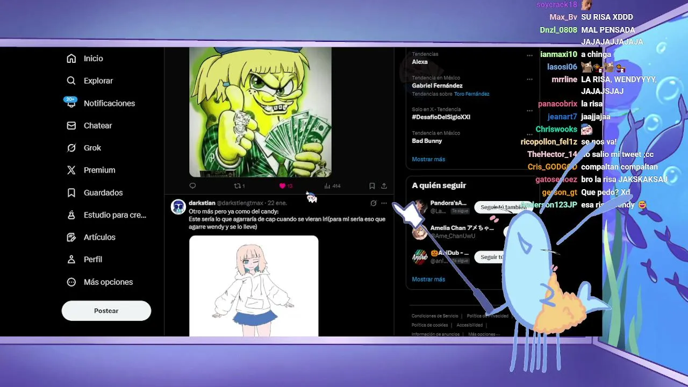Open Bad Bunny trending topic

pos(427,141)
